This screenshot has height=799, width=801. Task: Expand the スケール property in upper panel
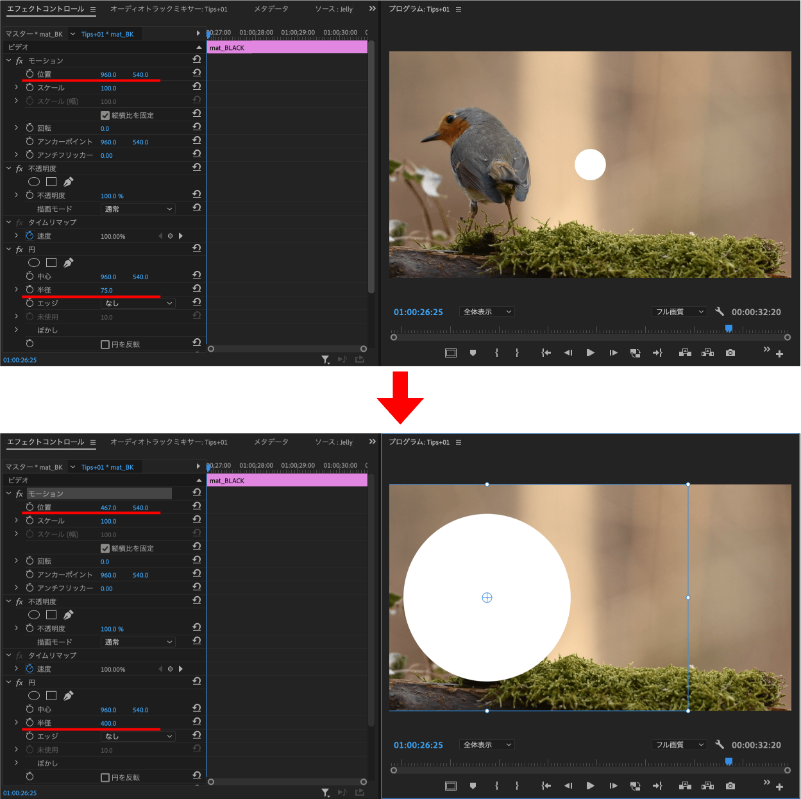17,87
